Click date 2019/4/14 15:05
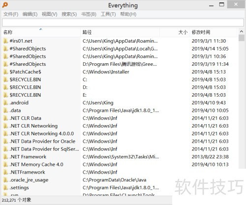Image resolution: width=246 pixels, height=205 pixels. (x=210, y=49)
